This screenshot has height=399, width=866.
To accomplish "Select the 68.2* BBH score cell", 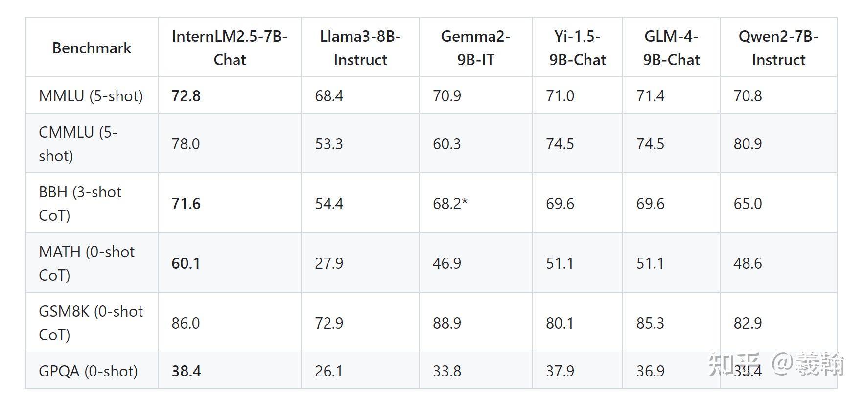I will coord(450,204).
